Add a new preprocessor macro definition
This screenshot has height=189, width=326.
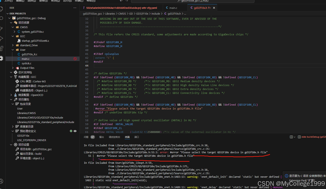tap(71, 131)
